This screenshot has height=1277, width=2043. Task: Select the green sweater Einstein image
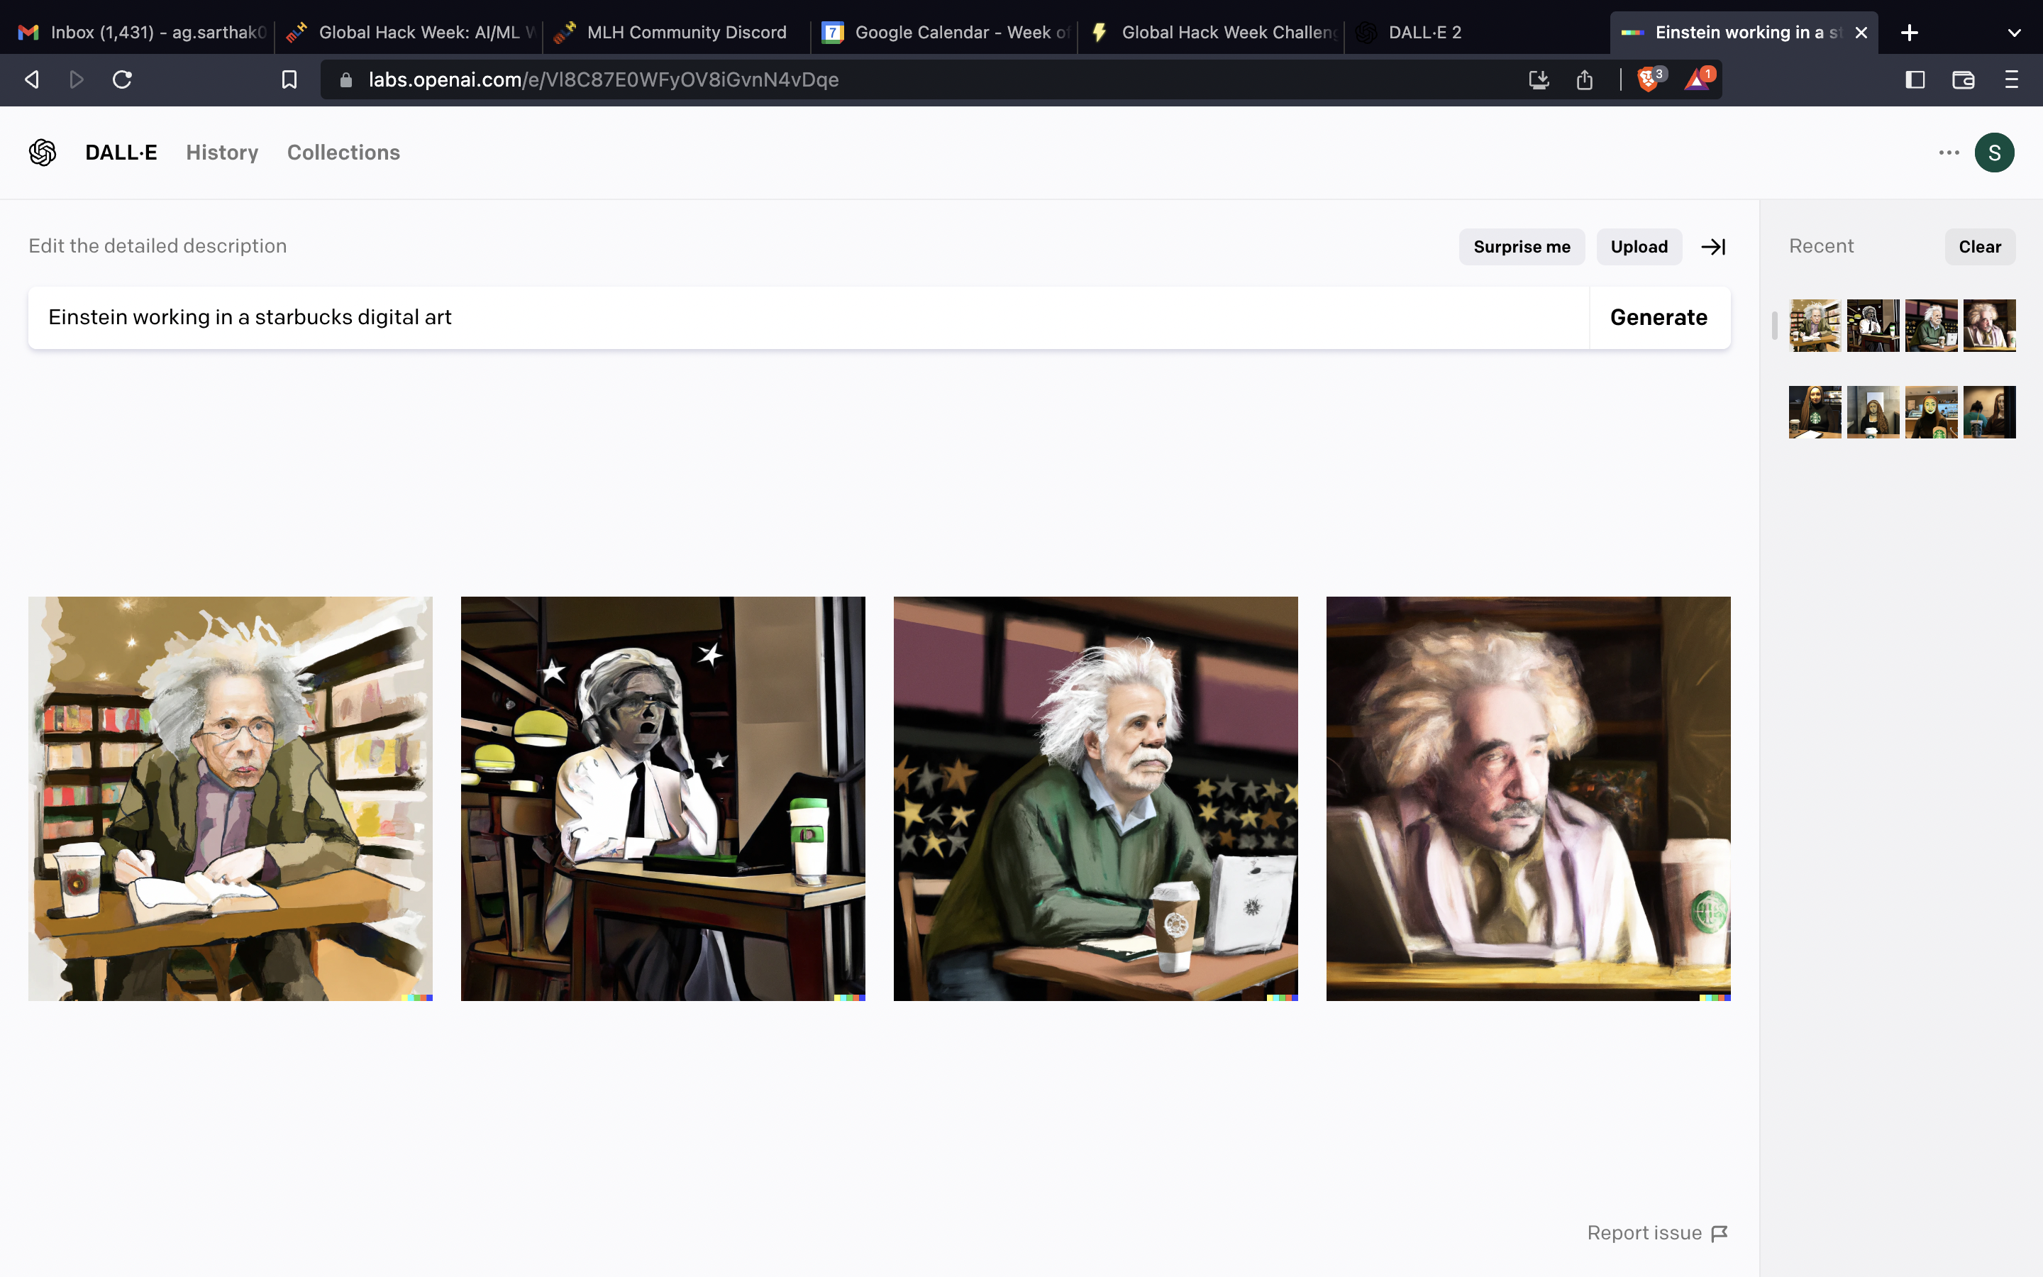(1095, 798)
